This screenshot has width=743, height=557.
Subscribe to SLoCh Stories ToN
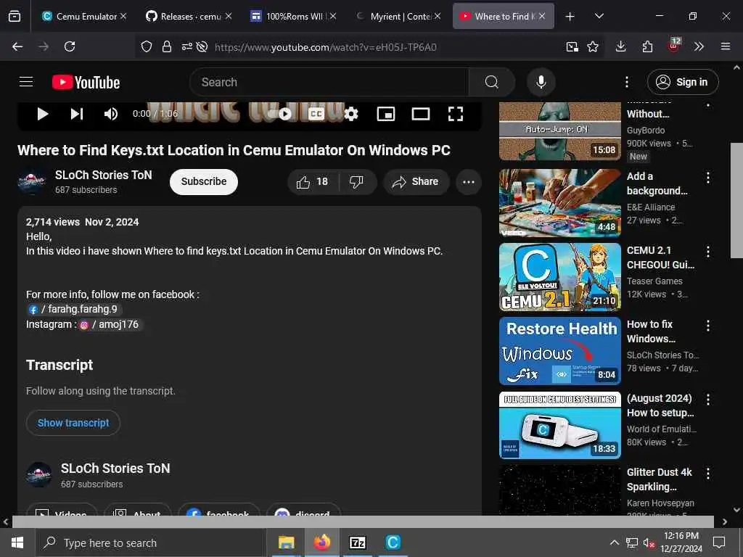pyautogui.click(x=204, y=181)
